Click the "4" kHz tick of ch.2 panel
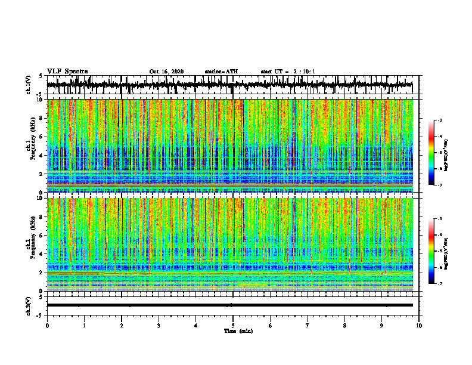 (42, 254)
